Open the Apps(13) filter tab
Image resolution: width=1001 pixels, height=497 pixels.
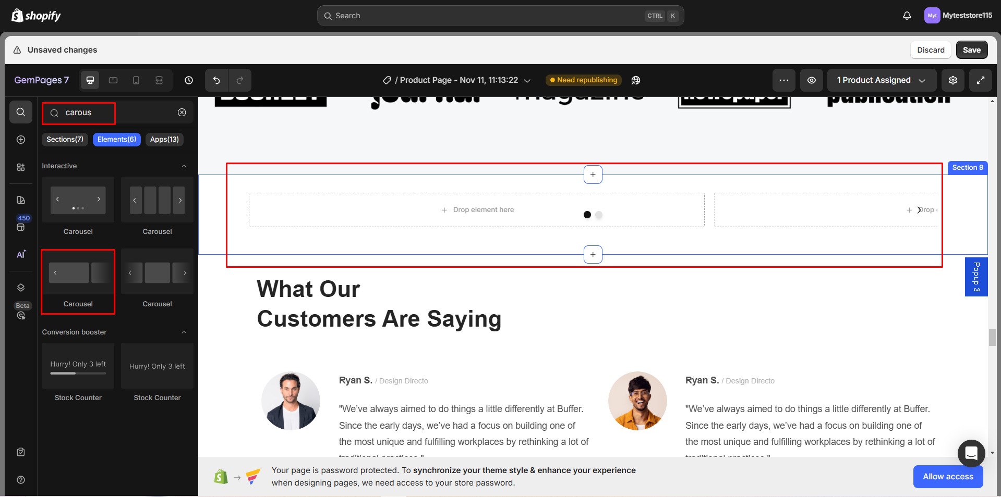pos(164,140)
